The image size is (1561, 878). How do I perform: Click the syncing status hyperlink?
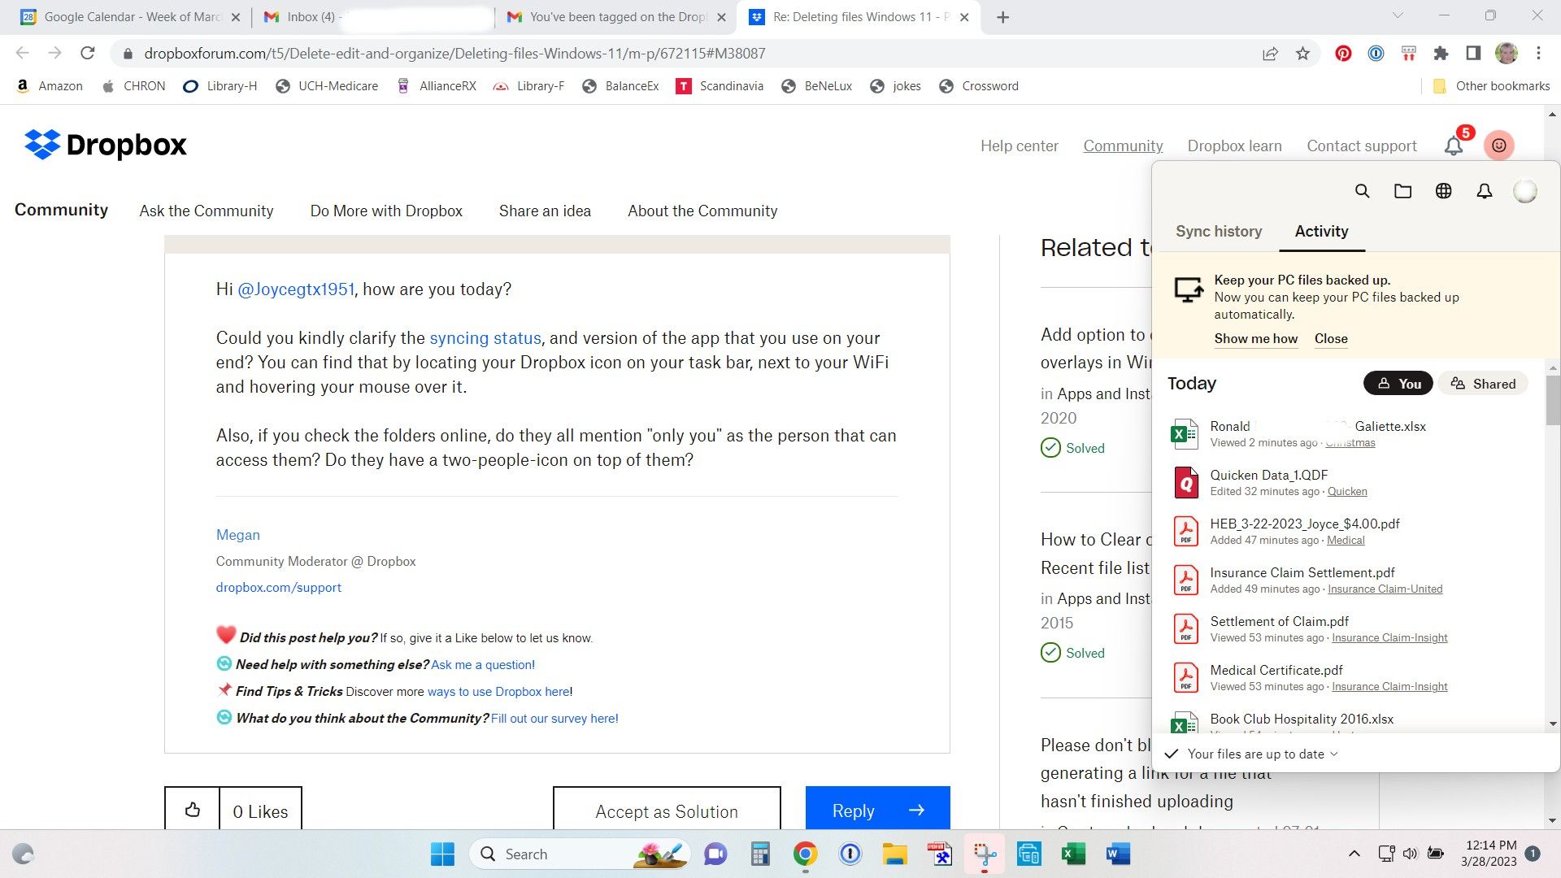pos(485,337)
